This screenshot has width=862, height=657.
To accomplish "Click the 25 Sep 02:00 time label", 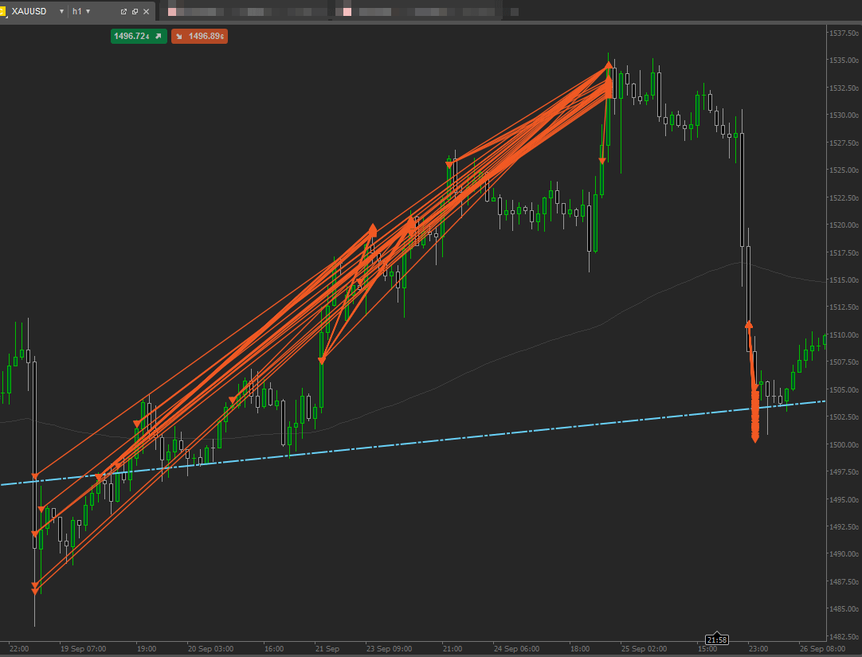I will click(x=645, y=649).
